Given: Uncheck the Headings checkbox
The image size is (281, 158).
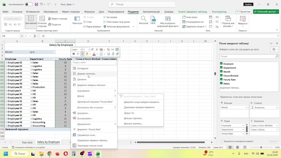Looking at the screenshot, I should (x=104, y=17).
